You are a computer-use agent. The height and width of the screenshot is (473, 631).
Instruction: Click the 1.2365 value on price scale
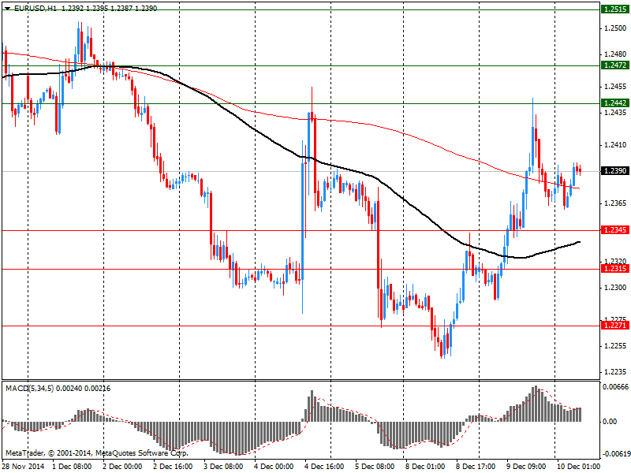click(x=615, y=203)
